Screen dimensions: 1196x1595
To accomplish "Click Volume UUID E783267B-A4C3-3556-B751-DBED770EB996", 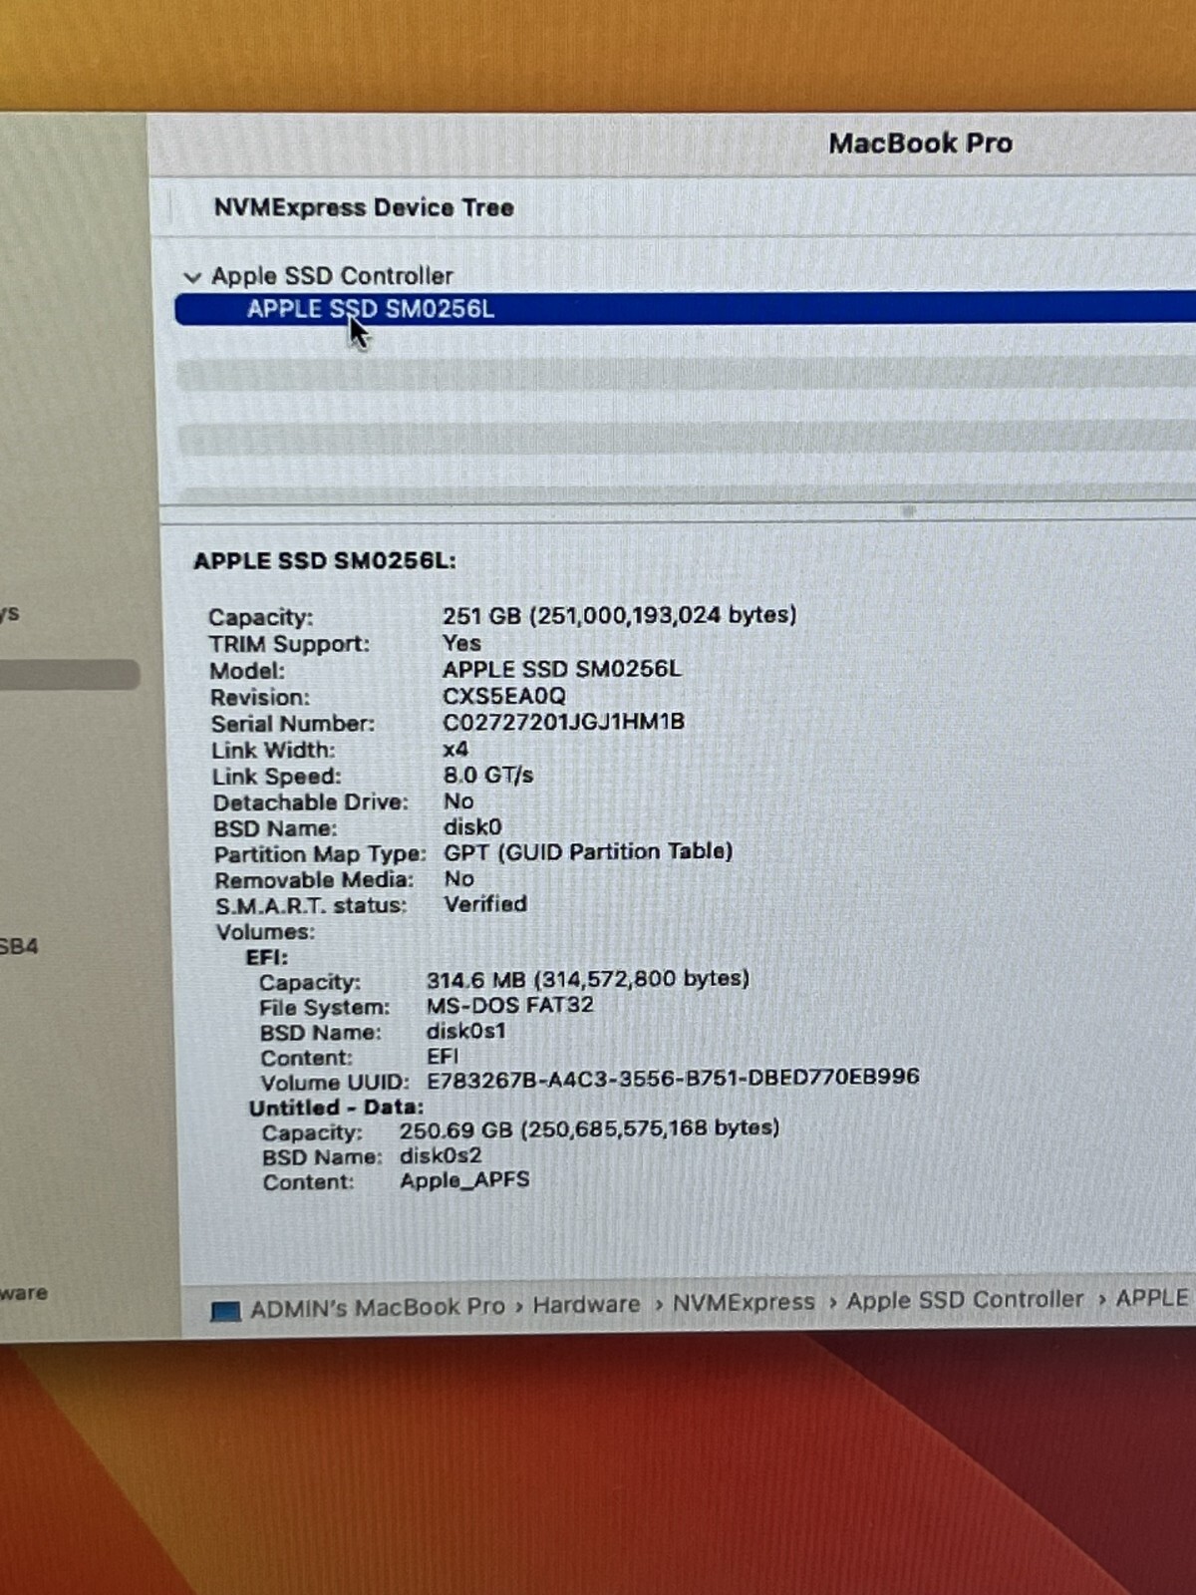I will pyautogui.click(x=673, y=1079).
